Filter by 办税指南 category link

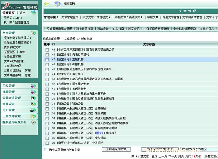pos(118,29)
